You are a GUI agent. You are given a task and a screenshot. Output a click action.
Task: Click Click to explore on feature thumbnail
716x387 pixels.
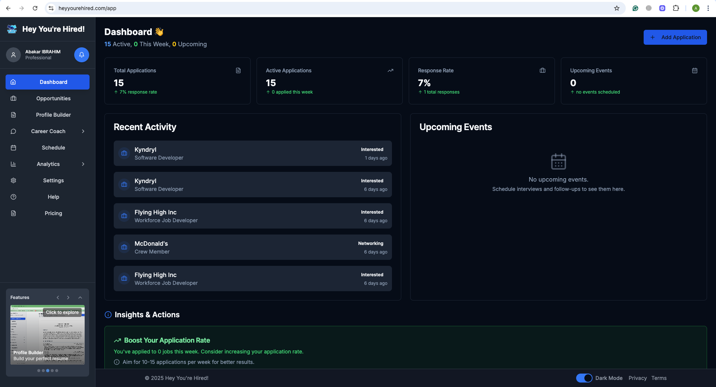[62, 312]
